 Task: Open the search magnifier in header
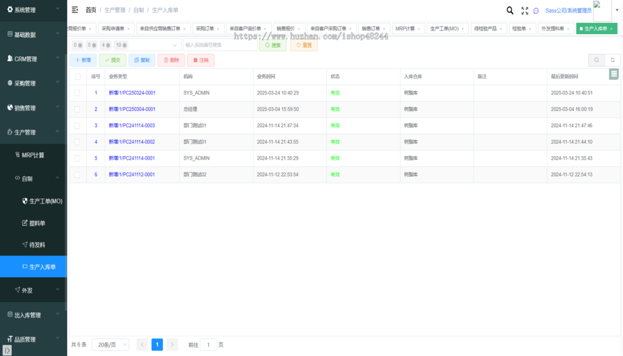pyautogui.click(x=510, y=10)
